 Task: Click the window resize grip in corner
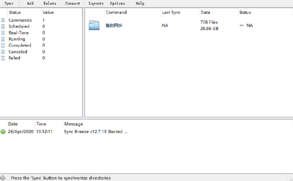tap(290, 179)
